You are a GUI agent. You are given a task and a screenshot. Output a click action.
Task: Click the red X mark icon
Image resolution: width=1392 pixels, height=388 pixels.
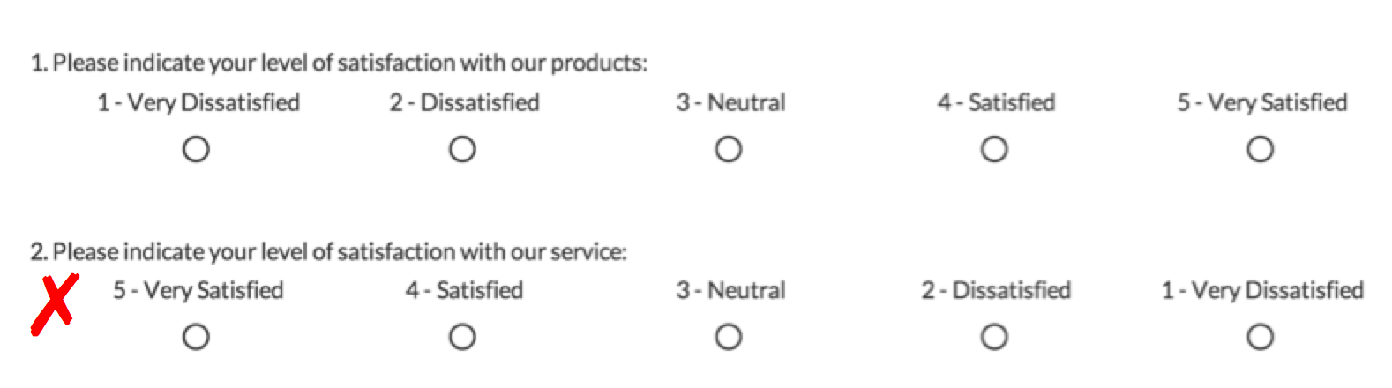pos(55,305)
